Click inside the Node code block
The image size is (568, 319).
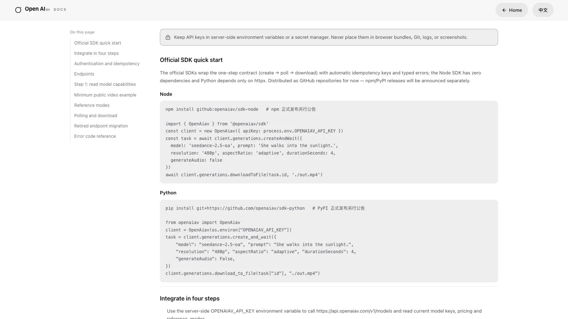tap(329, 142)
